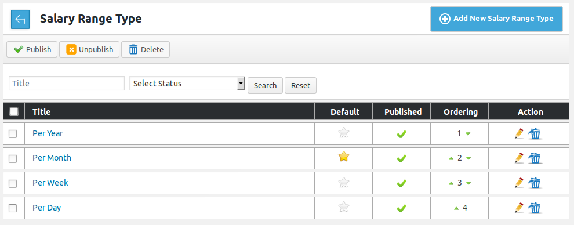Click the blue back arrow icon
This screenshot has height=225, width=574.
(x=20, y=19)
